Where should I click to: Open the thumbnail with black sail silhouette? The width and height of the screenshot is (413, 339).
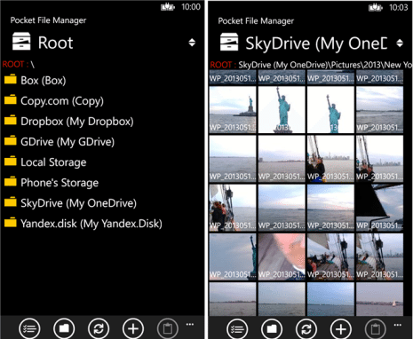pos(379,208)
